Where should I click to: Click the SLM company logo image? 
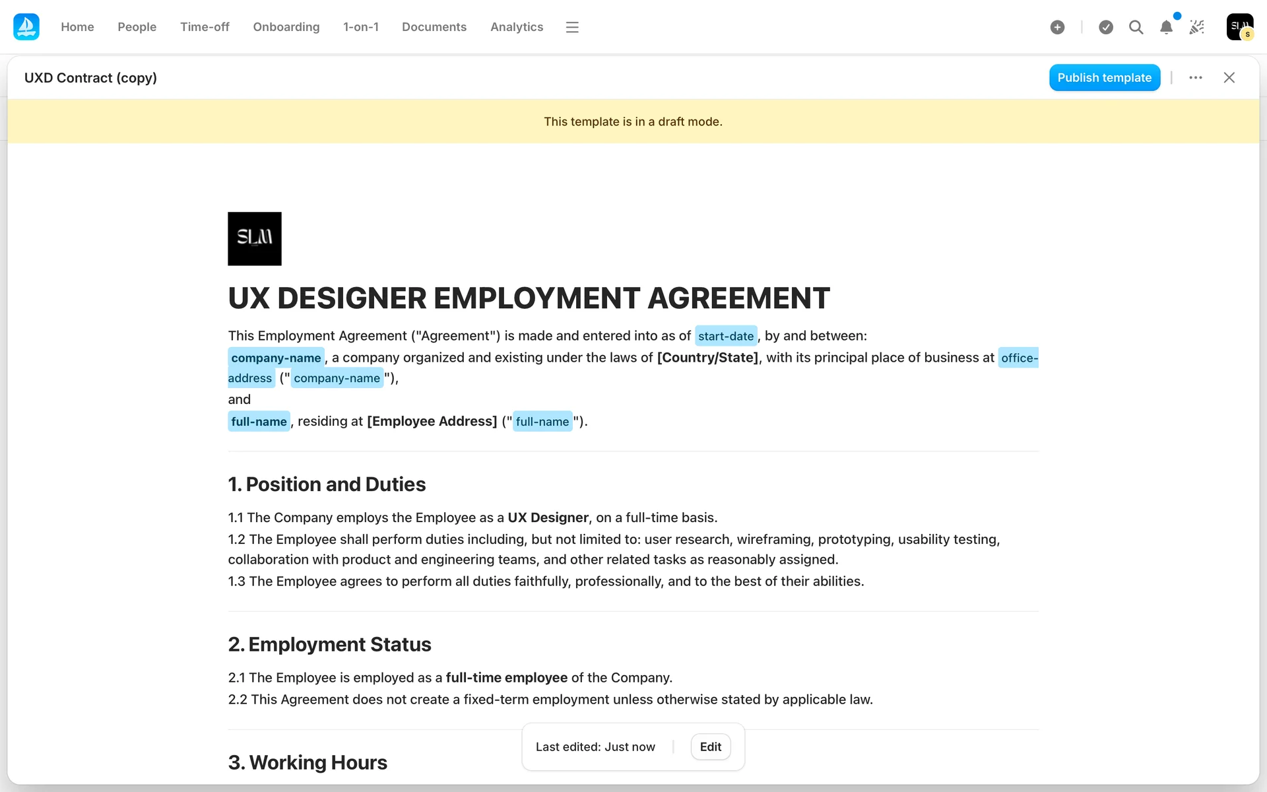coord(255,239)
